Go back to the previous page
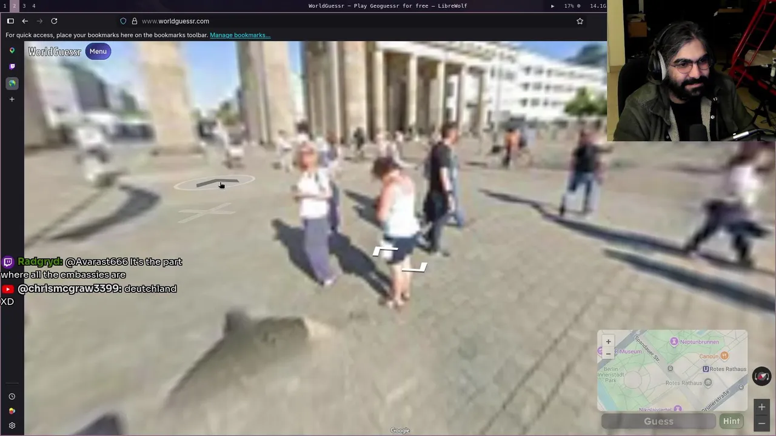Viewport: 776px width, 436px height. point(25,21)
